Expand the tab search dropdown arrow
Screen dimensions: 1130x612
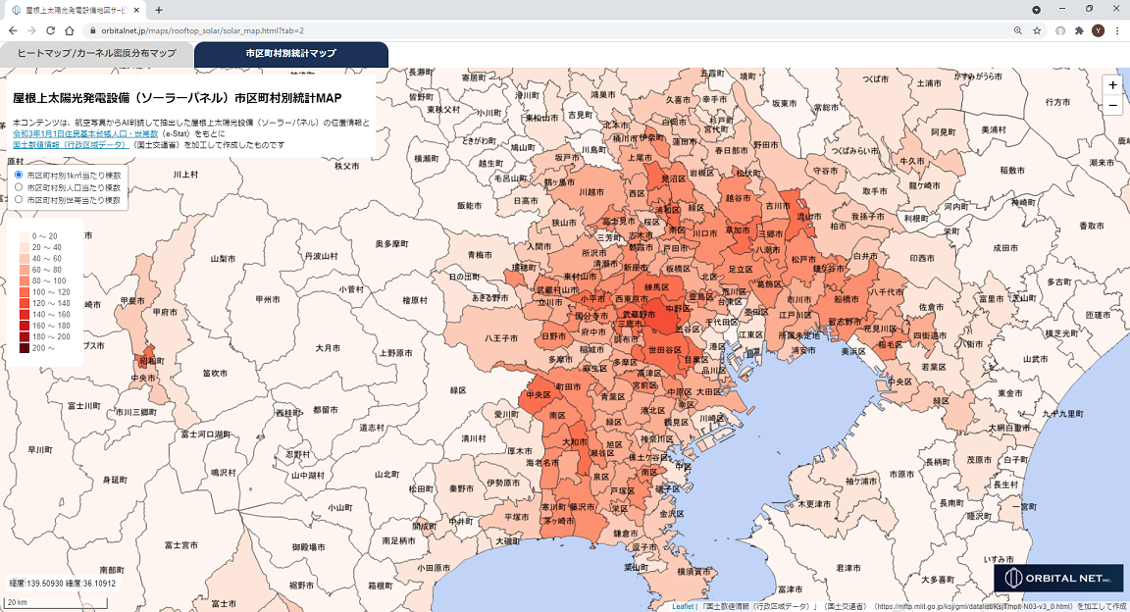(x=1037, y=9)
